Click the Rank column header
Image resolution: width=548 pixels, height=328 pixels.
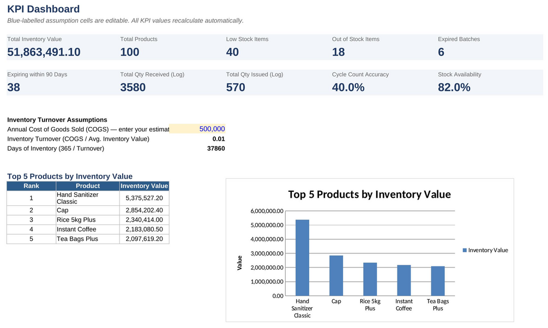click(x=31, y=186)
